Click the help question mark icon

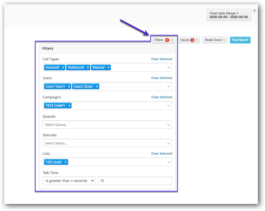pos(255,11)
